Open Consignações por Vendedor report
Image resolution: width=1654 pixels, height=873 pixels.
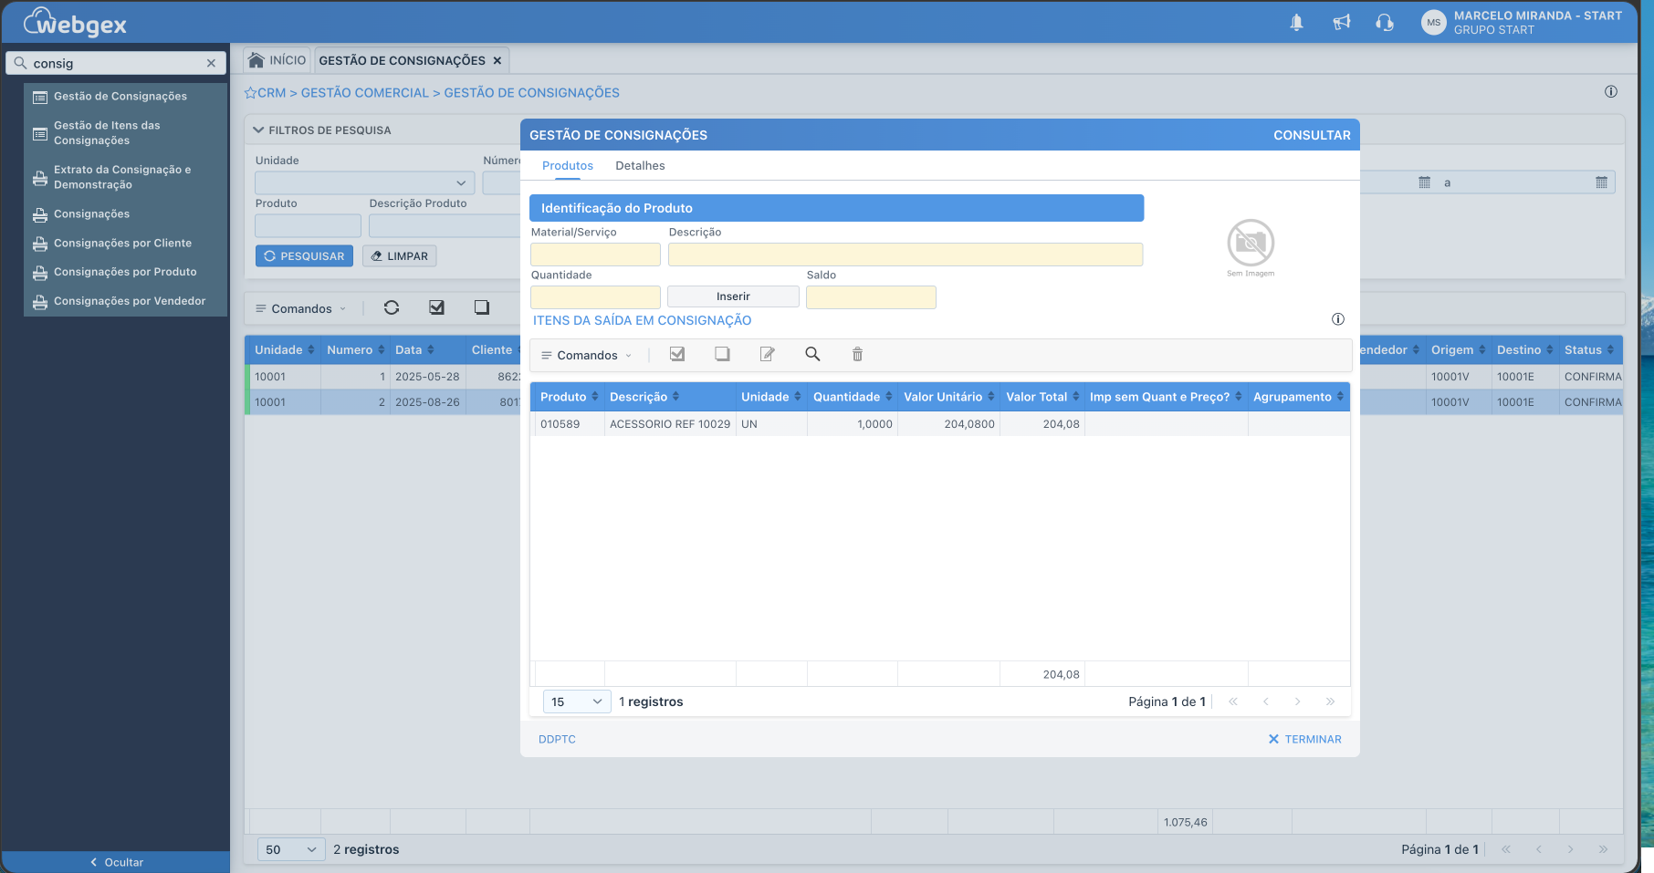pos(130,301)
